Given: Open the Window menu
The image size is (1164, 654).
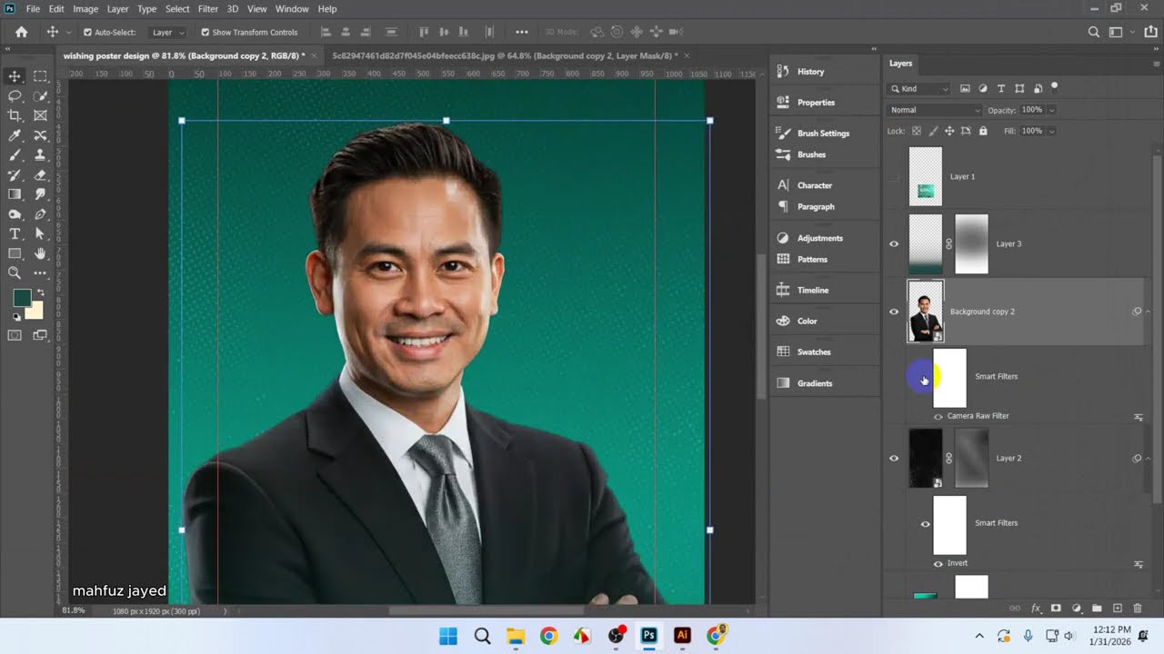Looking at the screenshot, I should click(x=292, y=8).
